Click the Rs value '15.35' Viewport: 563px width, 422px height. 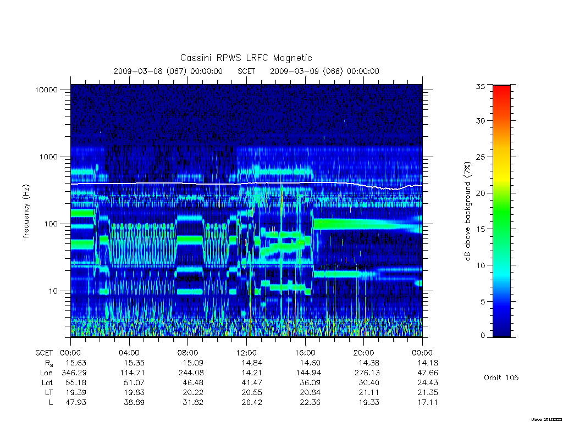pyautogui.click(x=134, y=363)
